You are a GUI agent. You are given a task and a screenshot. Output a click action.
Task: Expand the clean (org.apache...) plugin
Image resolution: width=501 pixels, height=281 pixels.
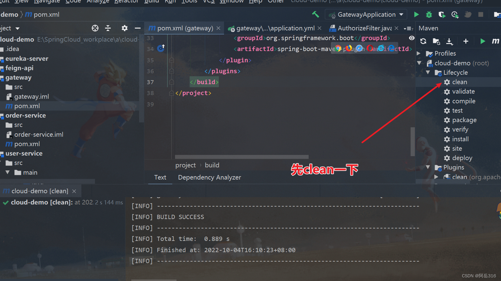[x=436, y=177]
